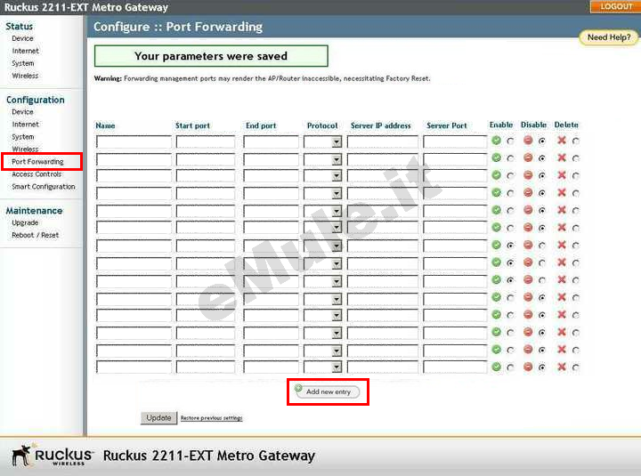Click the red Disable icon in the seventh row
The height and width of the screenshot is (476, 641).
tap(528, 245)
